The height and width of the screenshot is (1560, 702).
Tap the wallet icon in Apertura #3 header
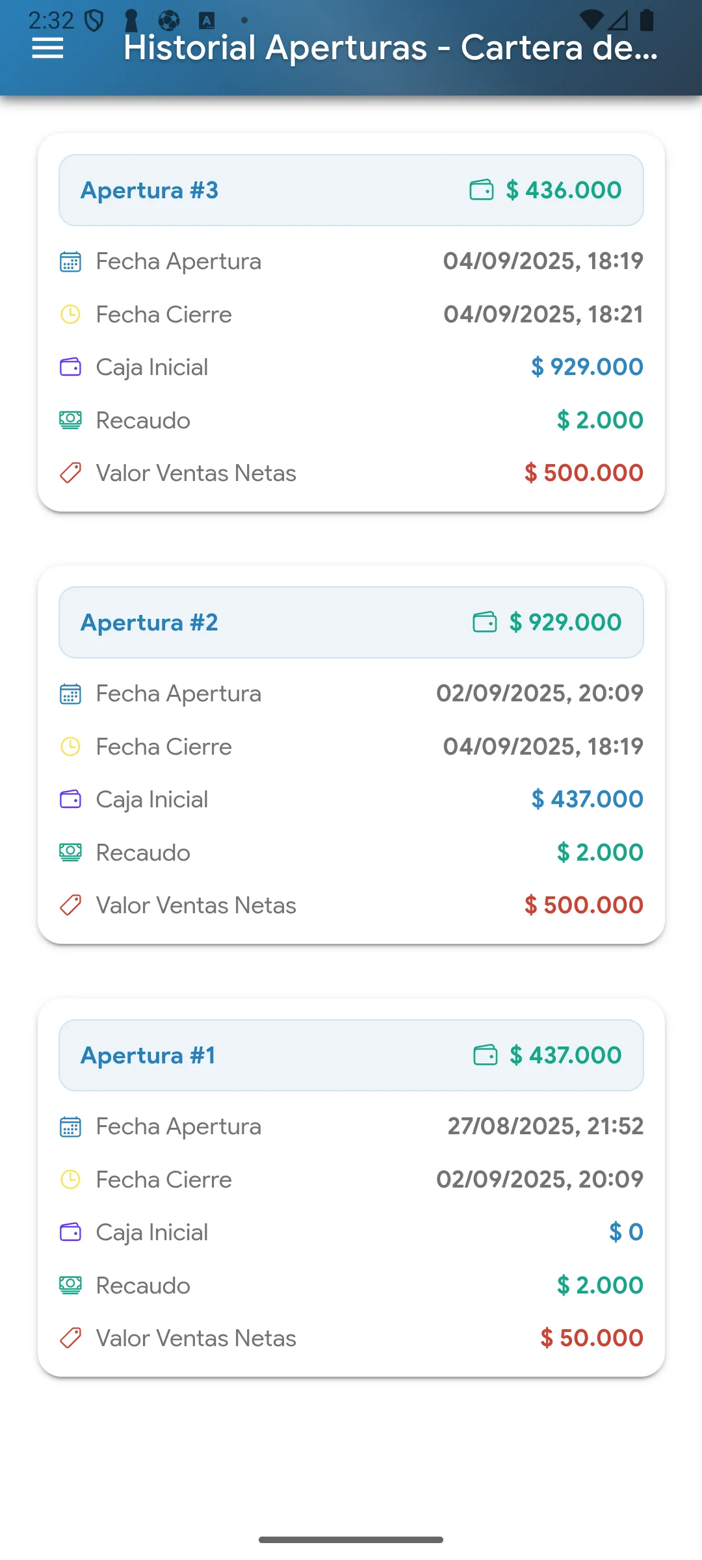(482, 190)
